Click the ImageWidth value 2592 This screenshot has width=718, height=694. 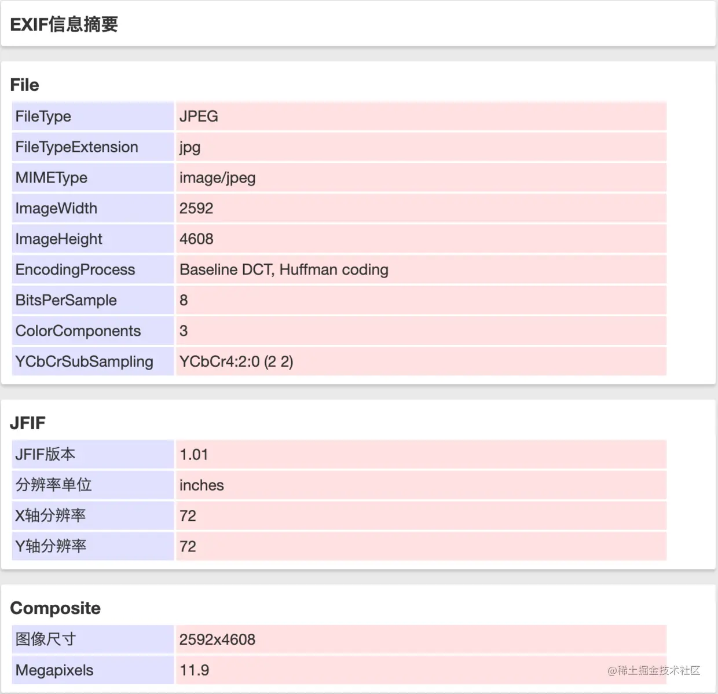(196, 208)
